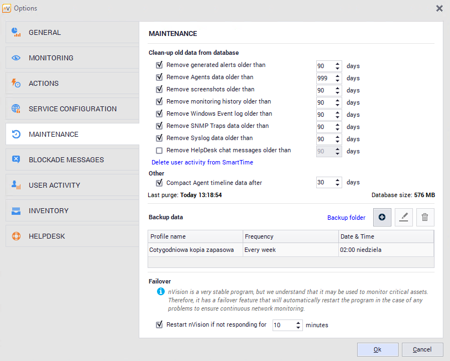Viewport: 450px width, 361px height.
Task: Click the Monitoring eye icon
Action: pos(16,58)
